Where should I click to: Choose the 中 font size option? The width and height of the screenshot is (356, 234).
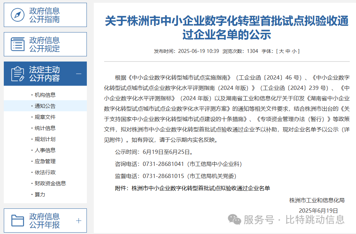point(287,51)
